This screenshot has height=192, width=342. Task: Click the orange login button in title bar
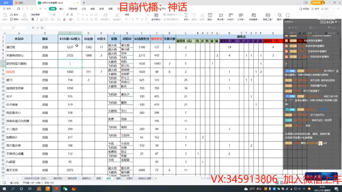tap(318, 3)
